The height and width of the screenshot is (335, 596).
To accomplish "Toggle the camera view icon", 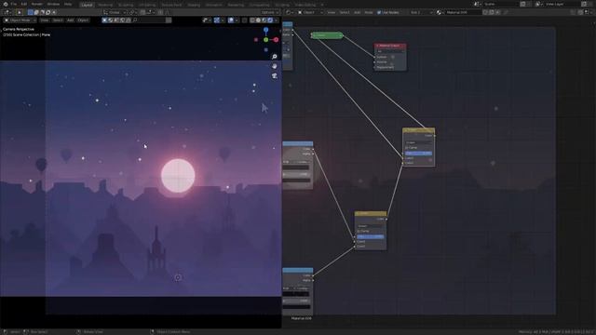I will pyautogui.click(x=275, y=76).
